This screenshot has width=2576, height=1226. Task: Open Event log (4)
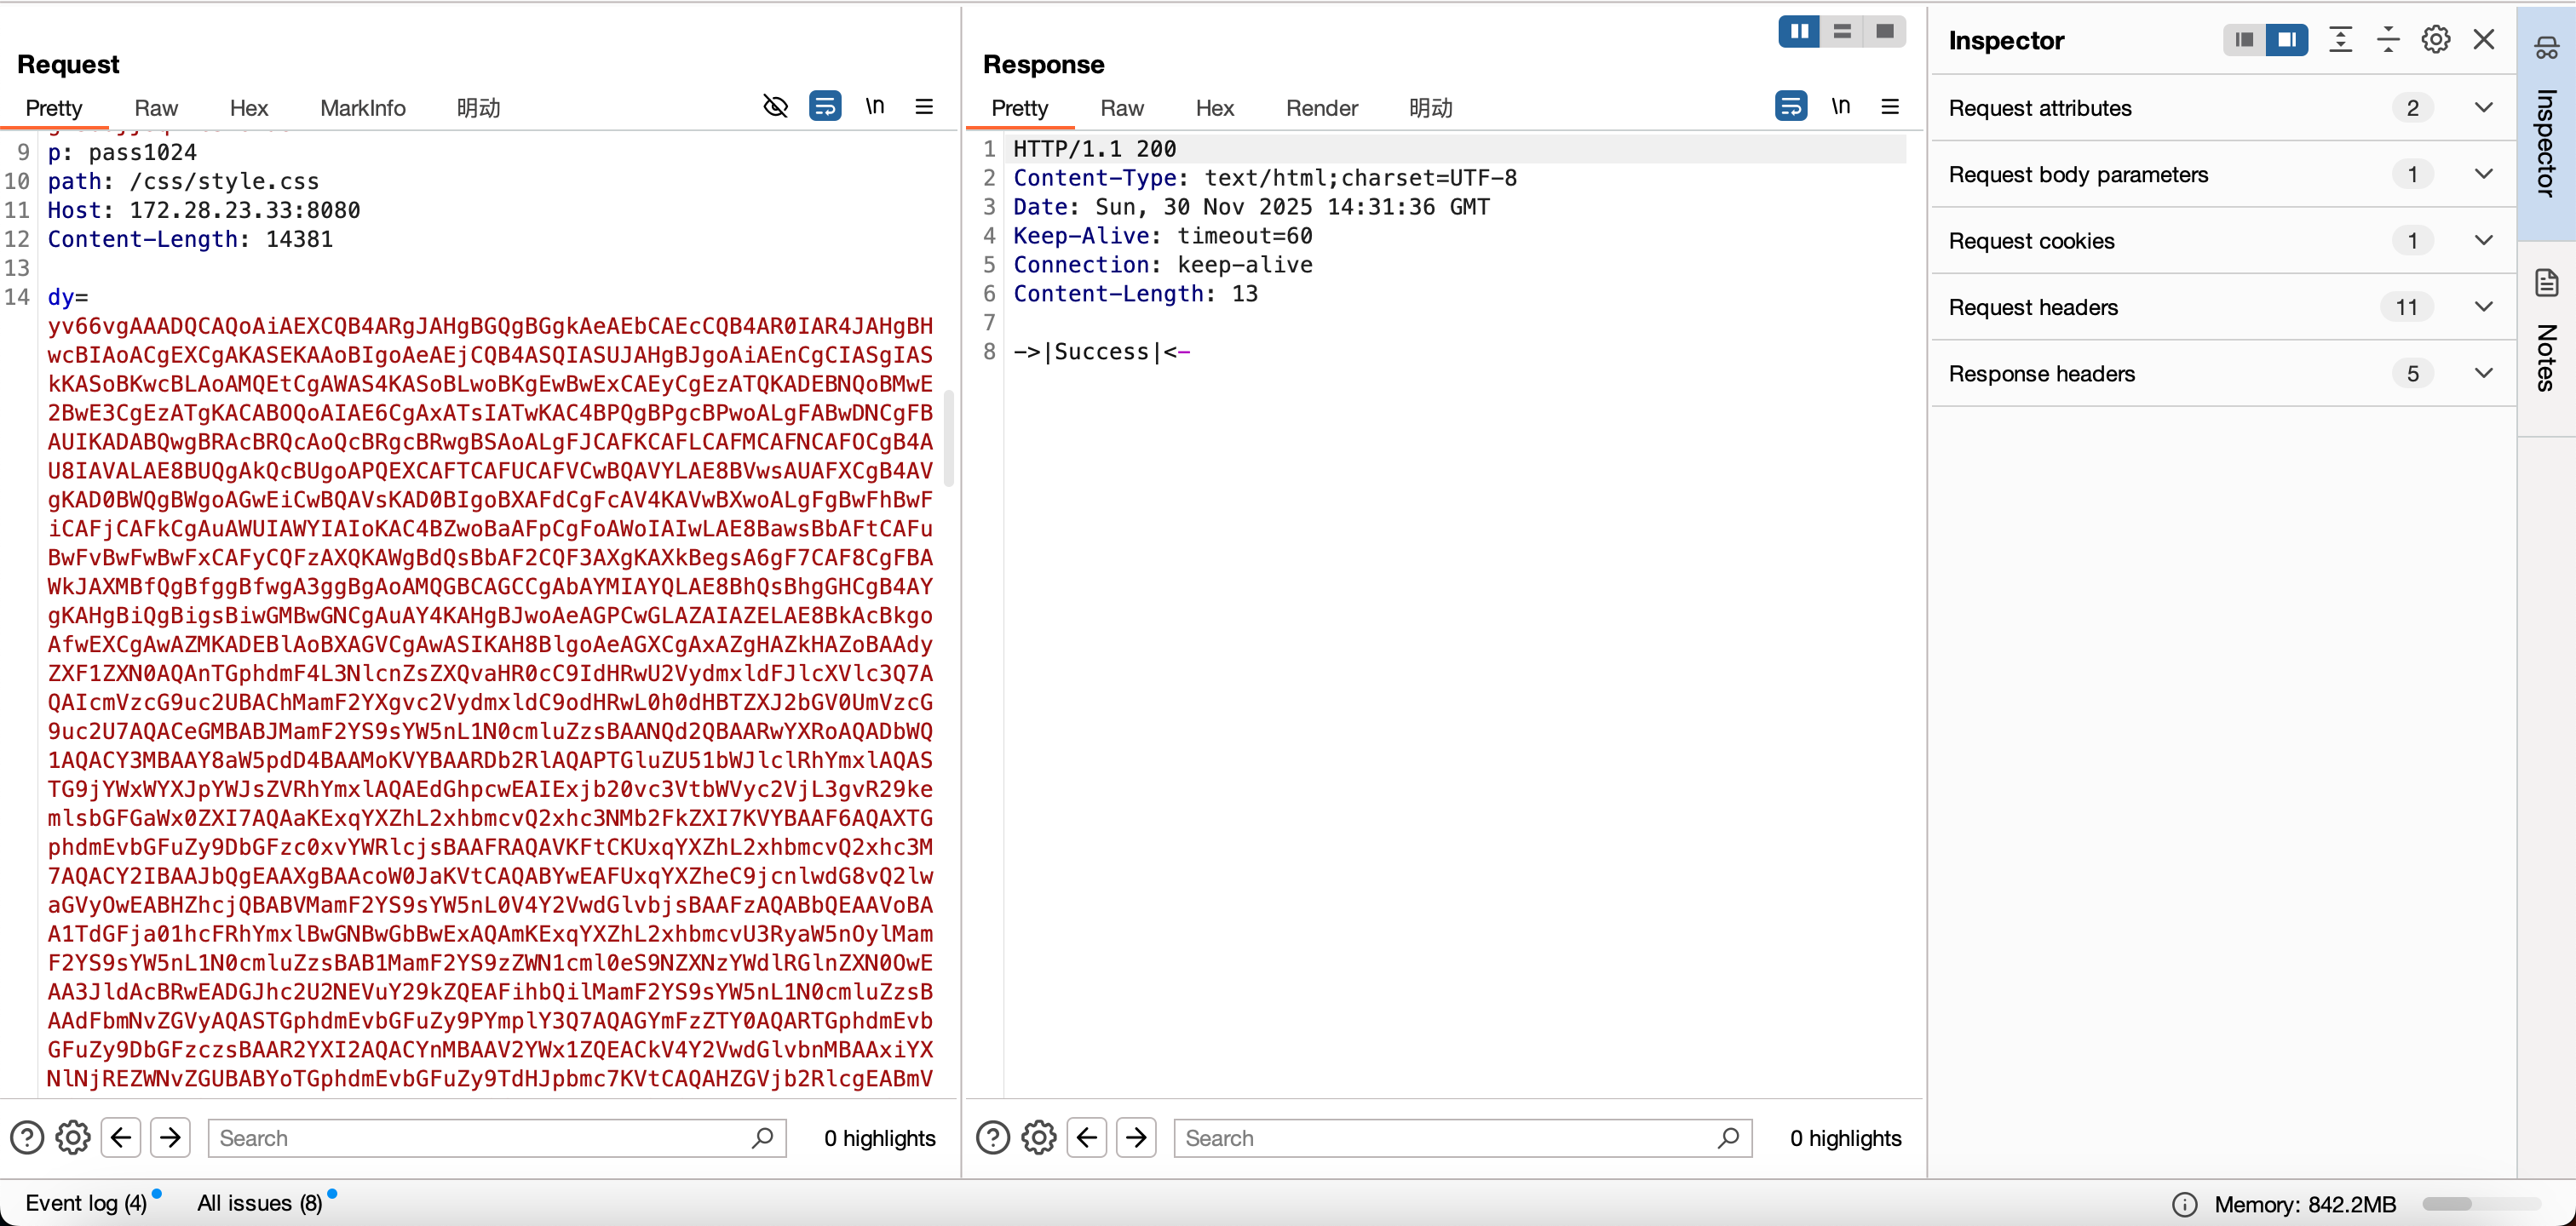point(86,1203)
